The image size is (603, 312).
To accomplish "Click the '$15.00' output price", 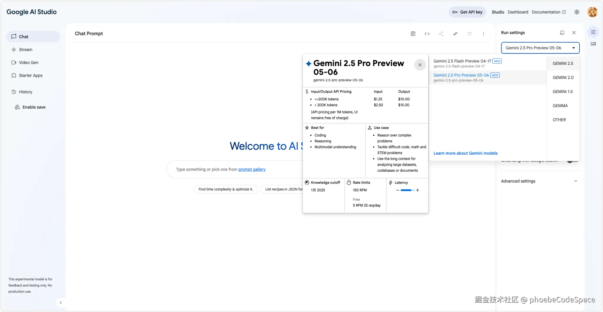I will pyautogui.click(x=404, y=105).
